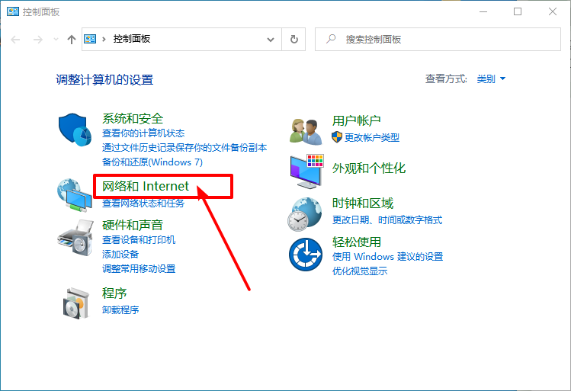Click the Network and Internet globe icon
The width and height of the screenshot is (571, 391).
[74, 196]
